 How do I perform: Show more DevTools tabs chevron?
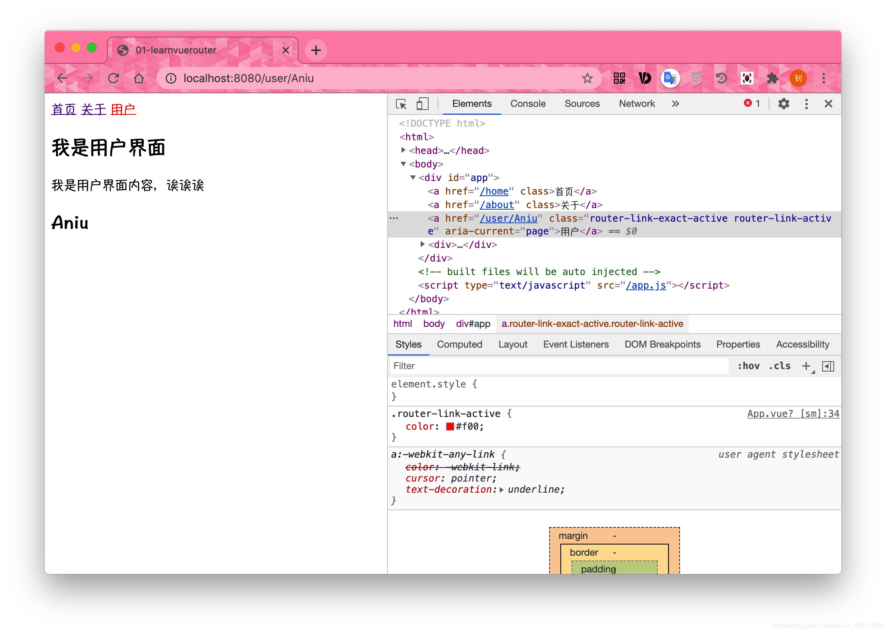pyautogui.click(x=675, y=104)
